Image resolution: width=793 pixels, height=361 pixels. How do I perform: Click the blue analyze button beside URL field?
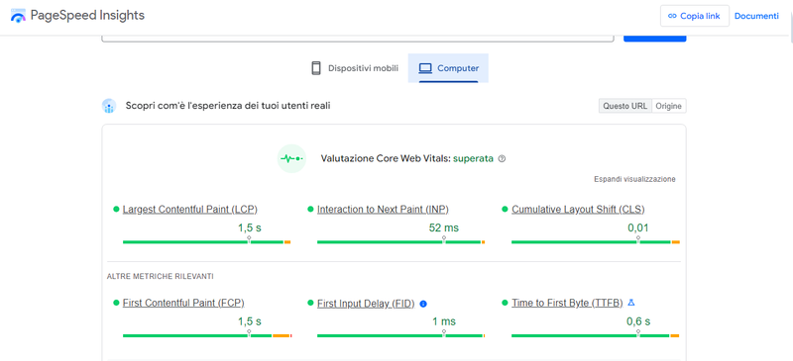[x=655, y=39]
